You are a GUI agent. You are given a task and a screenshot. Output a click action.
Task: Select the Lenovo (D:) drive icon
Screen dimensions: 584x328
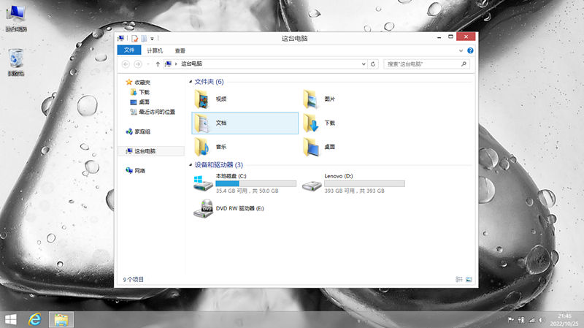pyautogui.click(x=312, y=186)
